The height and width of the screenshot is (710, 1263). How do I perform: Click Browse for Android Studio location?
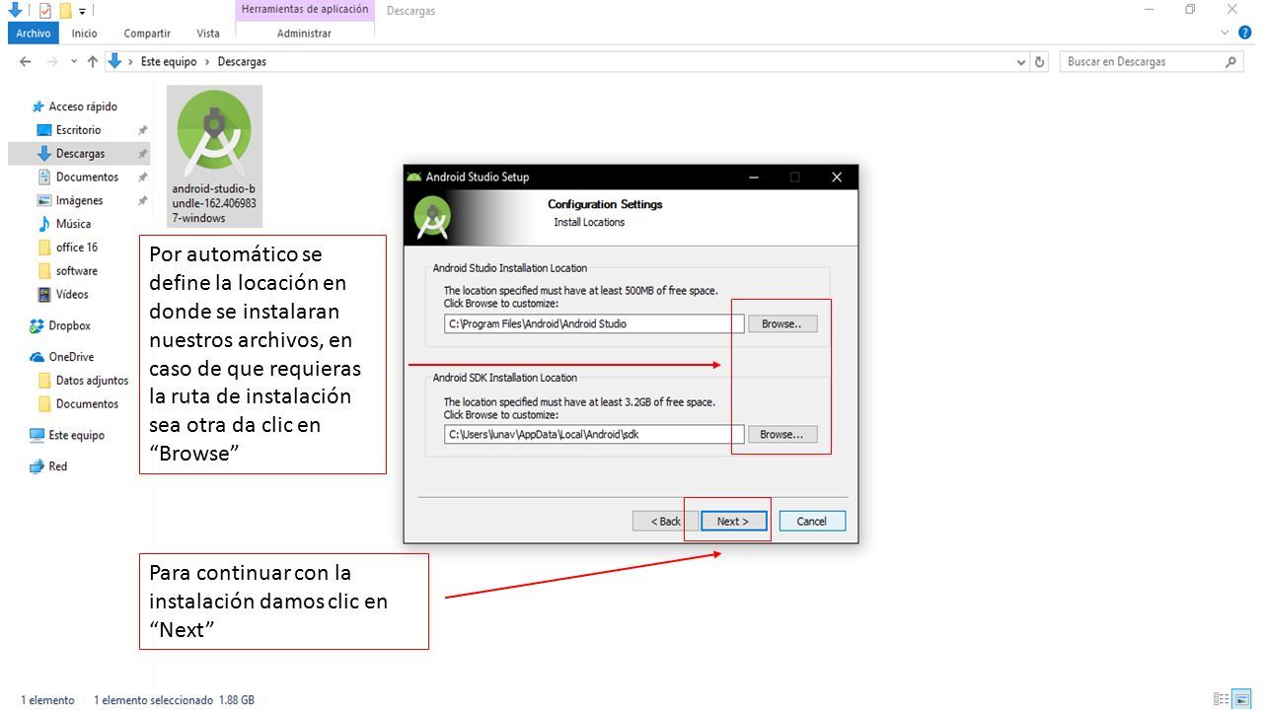[782, 323]
